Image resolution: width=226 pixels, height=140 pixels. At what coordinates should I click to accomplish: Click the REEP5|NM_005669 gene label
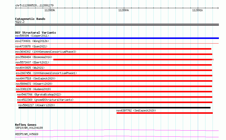point(27,134)
